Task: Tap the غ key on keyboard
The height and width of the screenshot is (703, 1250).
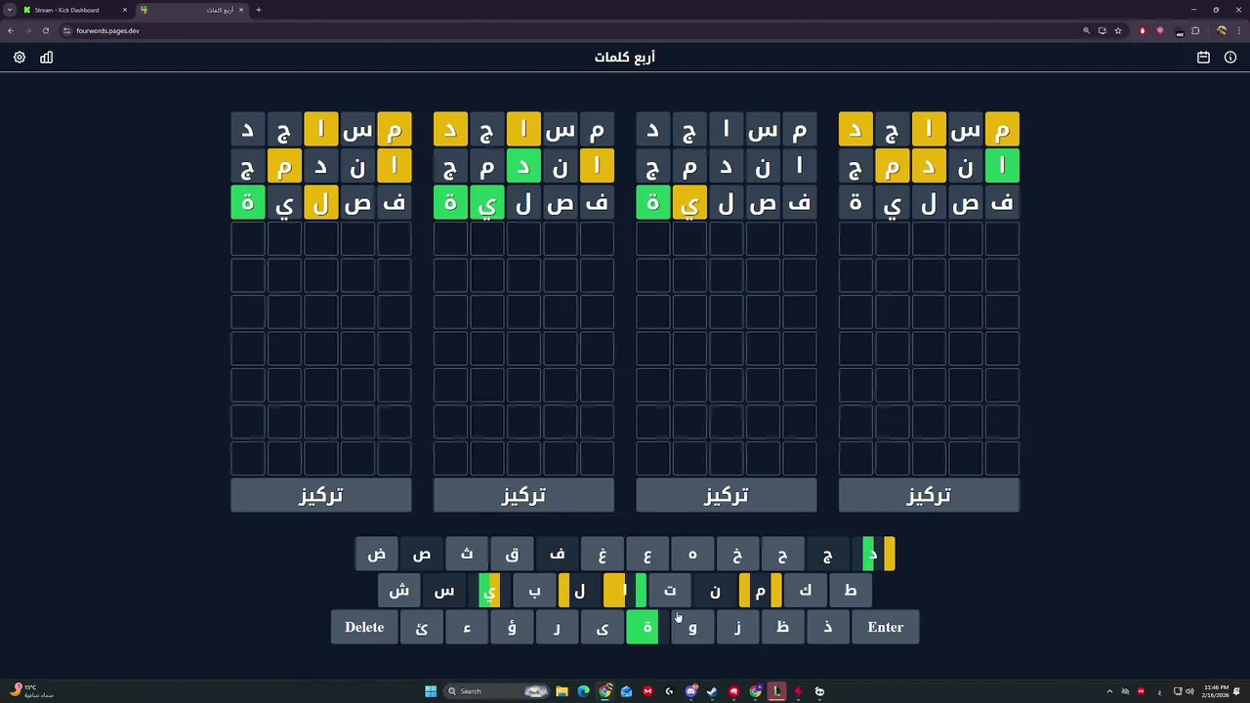Action: (x=603, y=555)
